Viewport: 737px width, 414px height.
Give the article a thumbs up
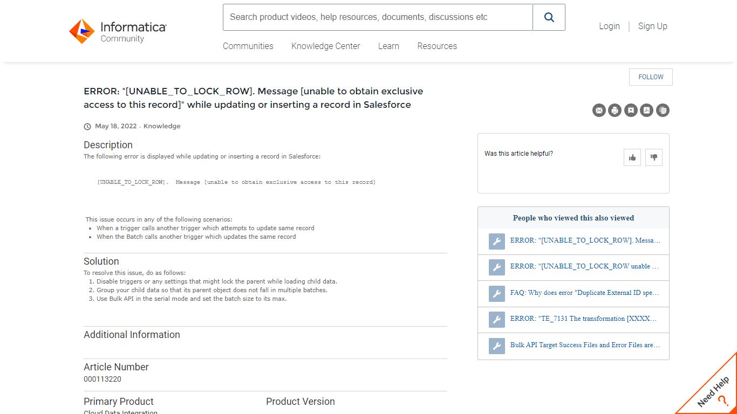(x=632, y=157)
